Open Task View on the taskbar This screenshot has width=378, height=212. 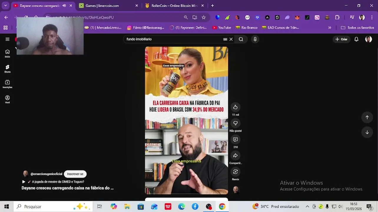click(x=100, y=206)
